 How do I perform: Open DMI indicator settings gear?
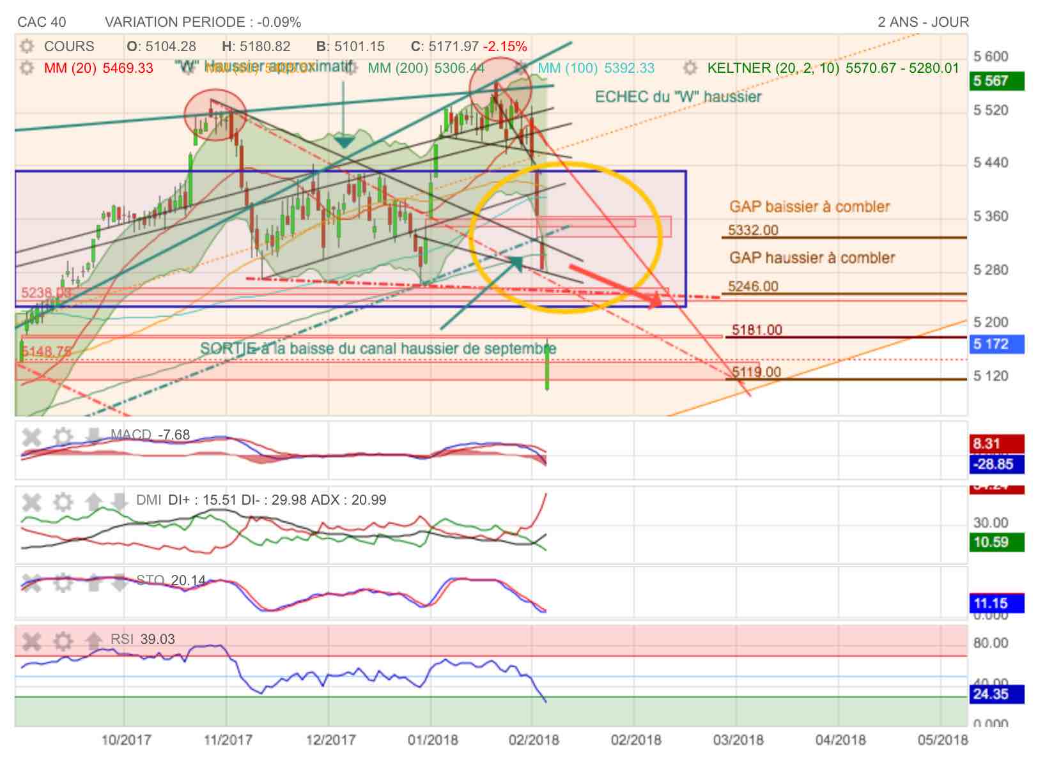[63, 502]
